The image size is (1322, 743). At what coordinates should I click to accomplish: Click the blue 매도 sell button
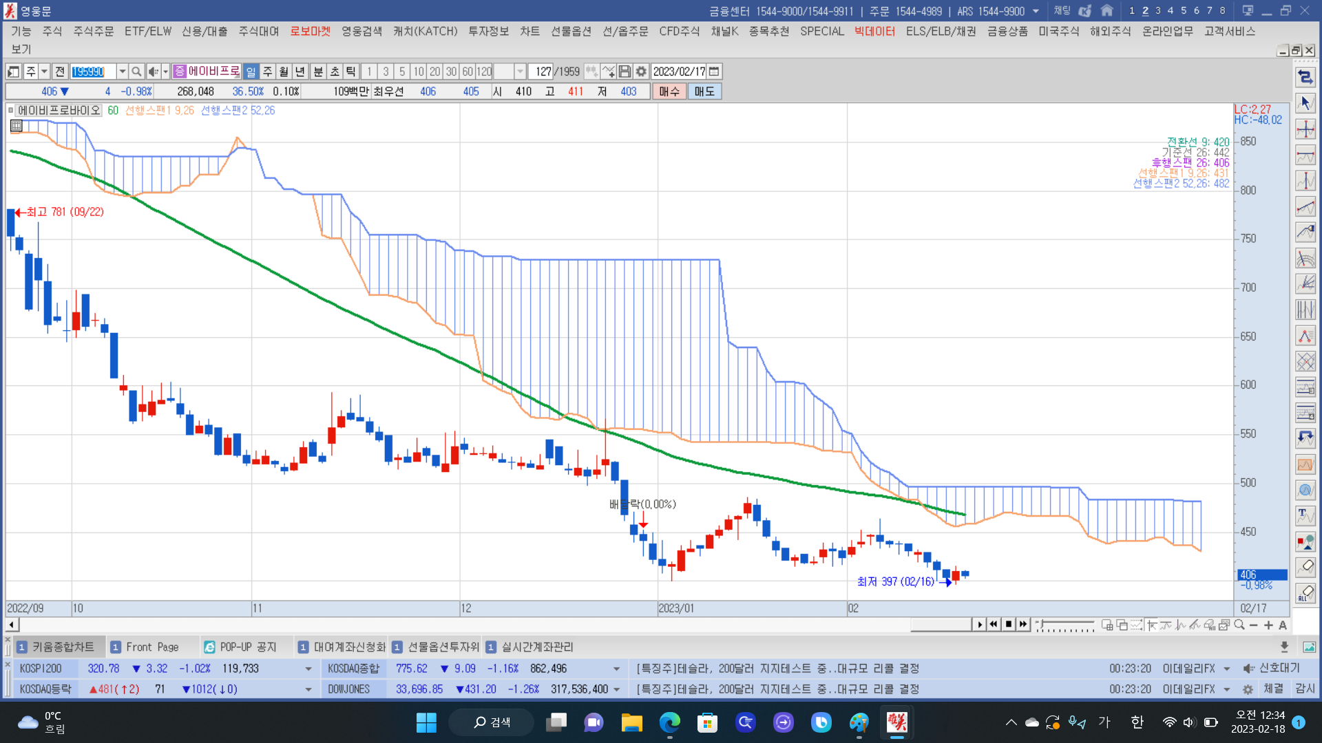click(704, 91)
